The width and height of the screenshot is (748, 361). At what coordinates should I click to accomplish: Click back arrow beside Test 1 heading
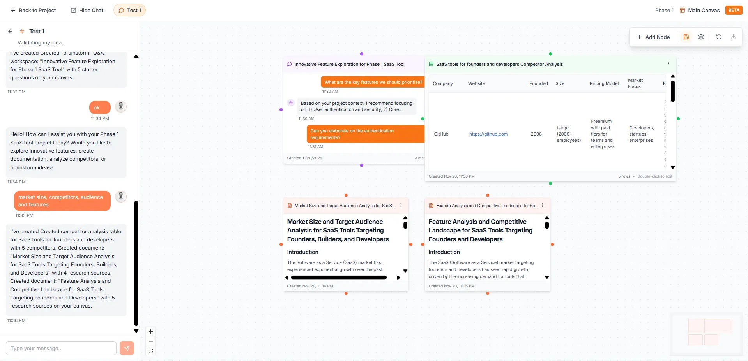[11, 32]
